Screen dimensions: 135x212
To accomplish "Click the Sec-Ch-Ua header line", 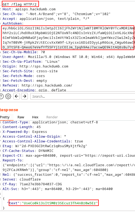I will [x=57, y=14].
